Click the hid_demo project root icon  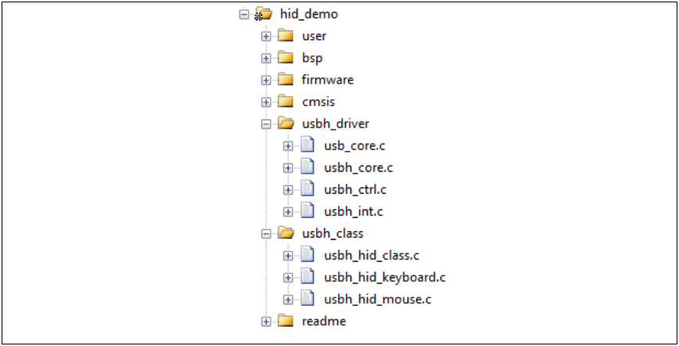(264, 14)
